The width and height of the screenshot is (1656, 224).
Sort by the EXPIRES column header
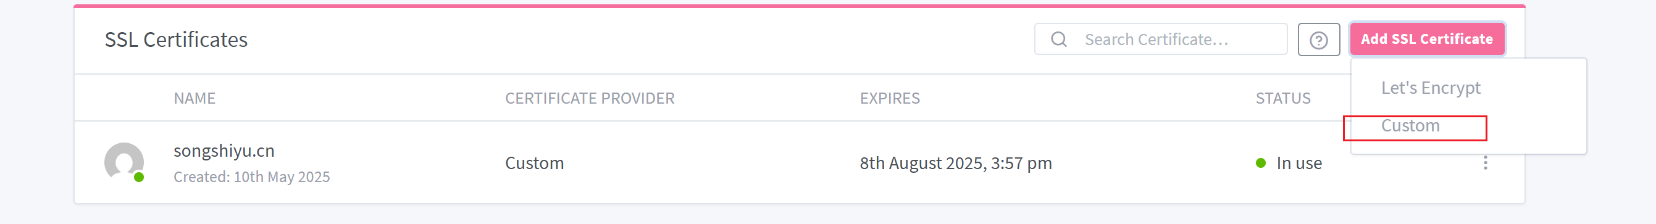pos(890,98)
